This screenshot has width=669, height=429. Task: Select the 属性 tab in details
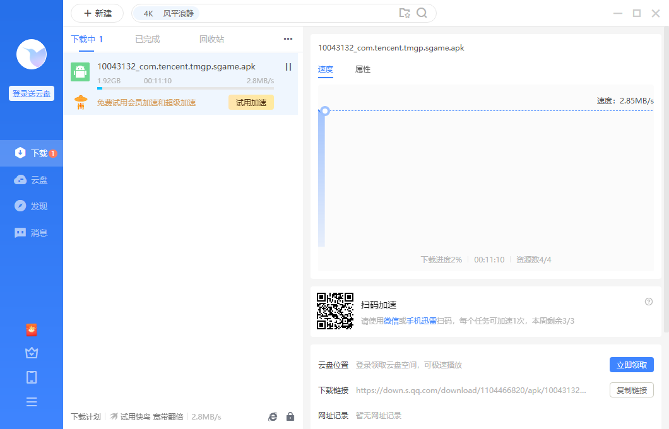coord(363,69)
